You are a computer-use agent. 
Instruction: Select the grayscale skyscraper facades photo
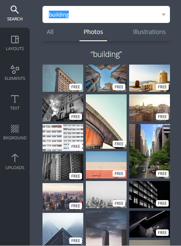(63, 167)
